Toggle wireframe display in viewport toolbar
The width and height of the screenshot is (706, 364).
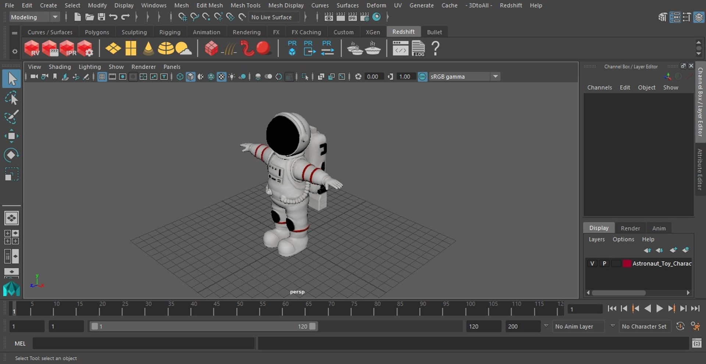[x=180, y=77]
